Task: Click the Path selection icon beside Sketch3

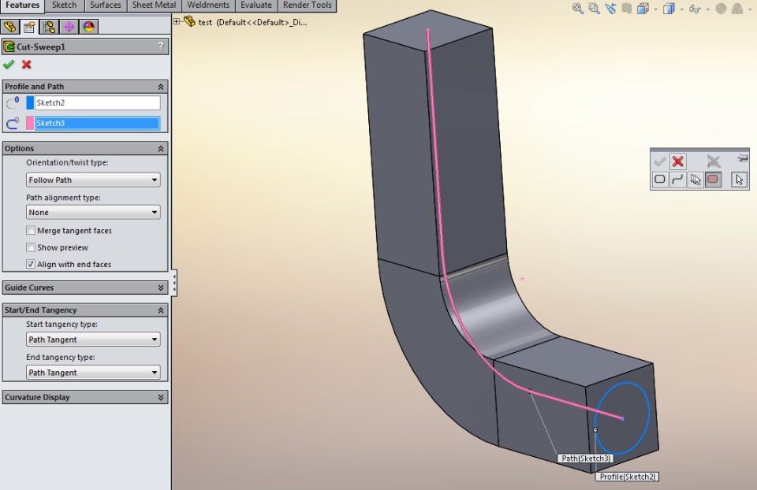Action: (13, 123)
